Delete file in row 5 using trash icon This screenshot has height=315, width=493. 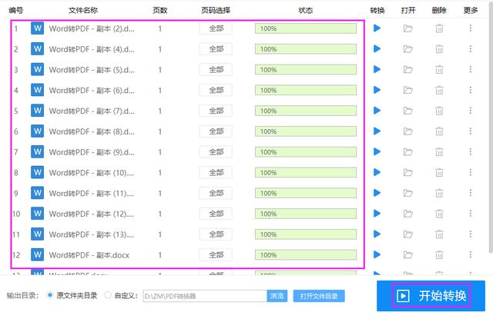tap(439, 111)
